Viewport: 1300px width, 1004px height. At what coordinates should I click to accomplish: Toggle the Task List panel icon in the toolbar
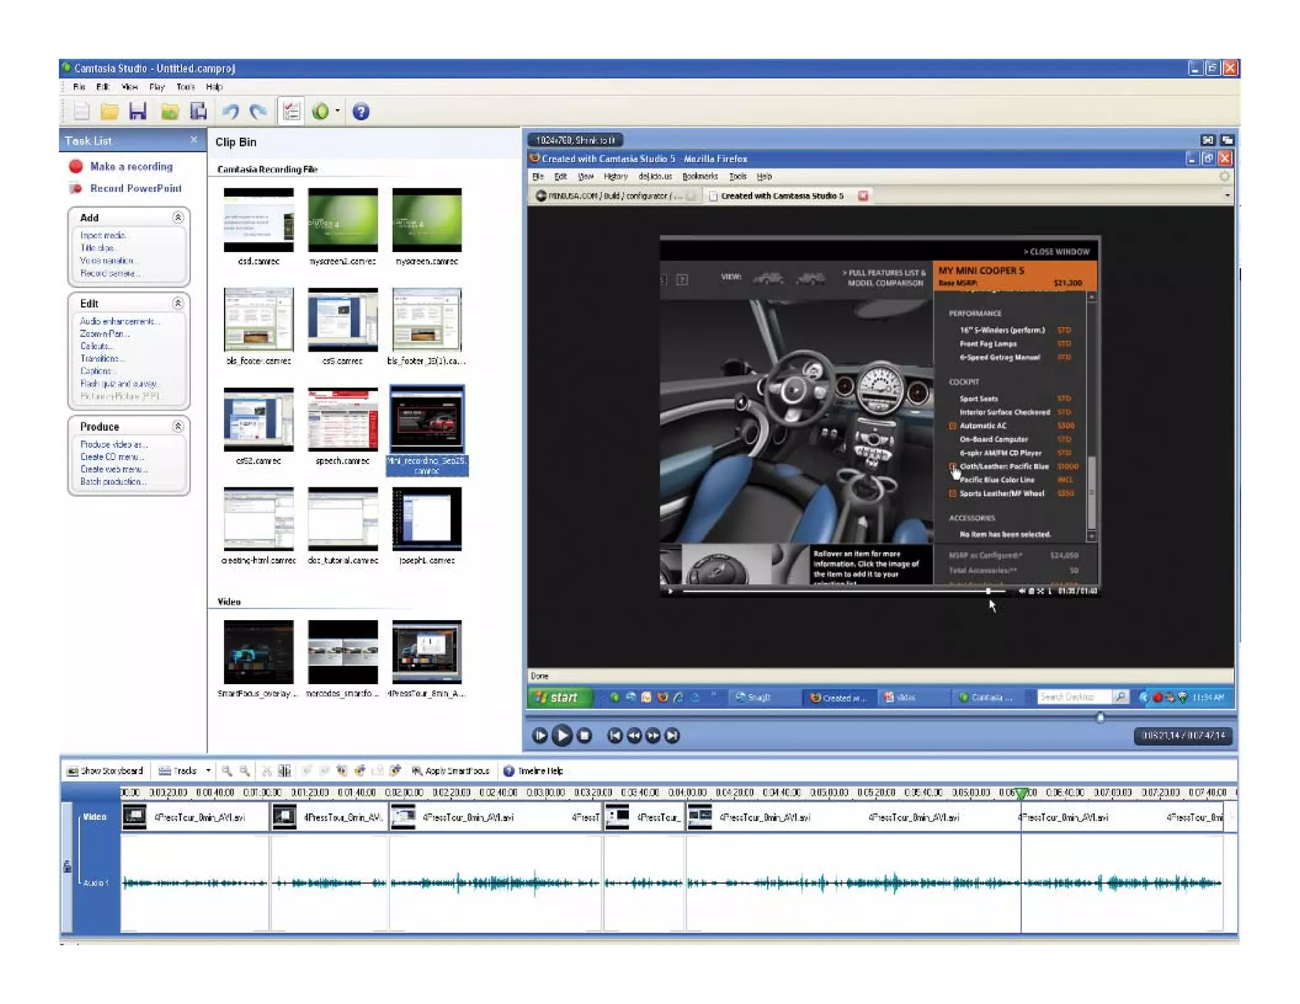pyautogui.click(x=292, y=112)
